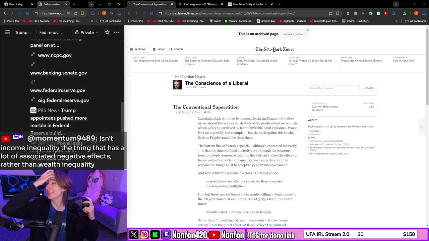Reload the NYTimes archive page
Viewport: 429px width, 241px height.
point(144,13)
